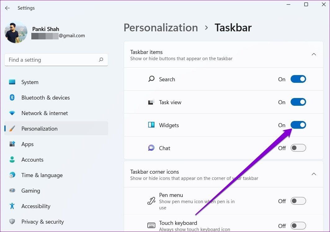Open Apps from the sidebar
Image resolution: width=330 pixels, height=232 pixels.
point(27,144)
